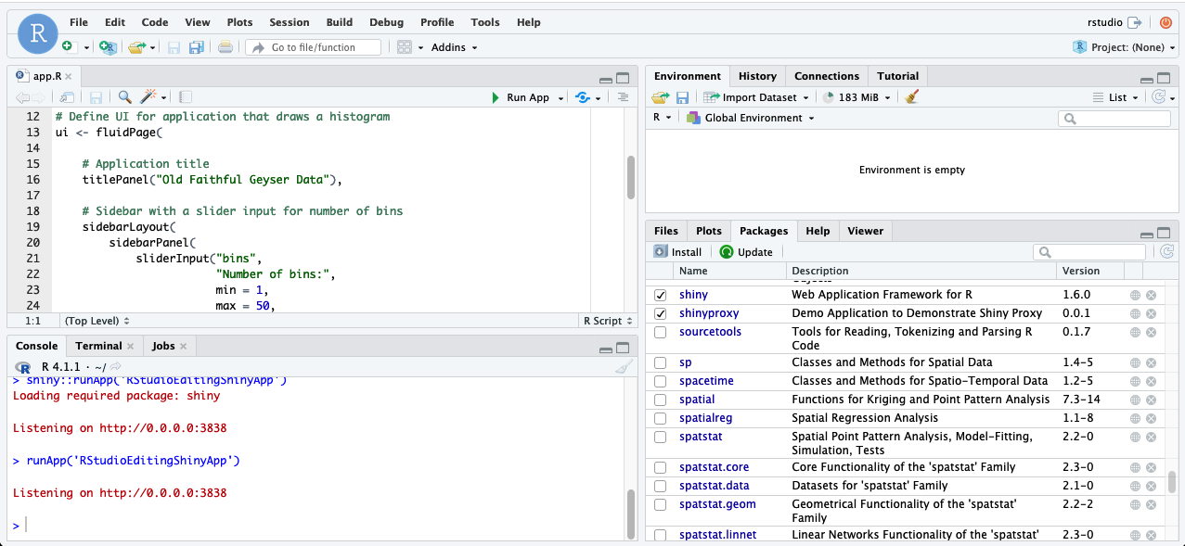
Task: Remove the sp package with its x icon
Action: click(1151, 362)
